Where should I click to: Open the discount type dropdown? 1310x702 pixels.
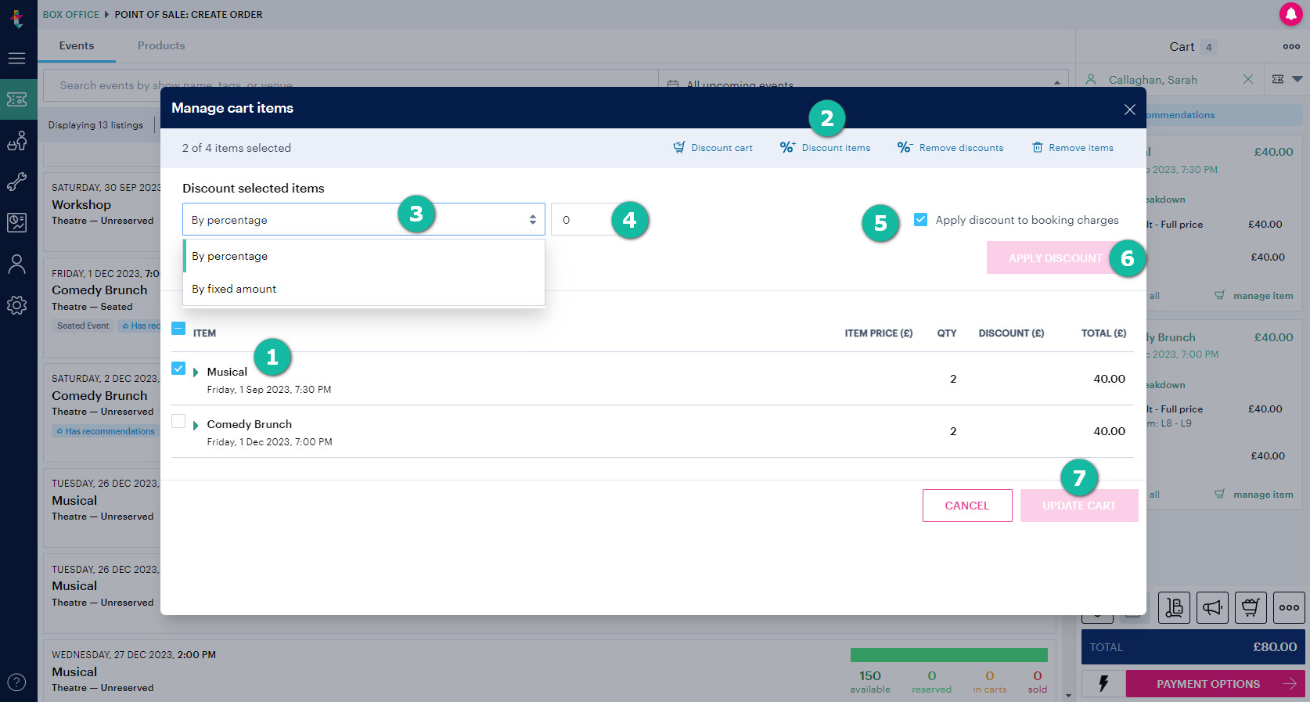[364, 219]
